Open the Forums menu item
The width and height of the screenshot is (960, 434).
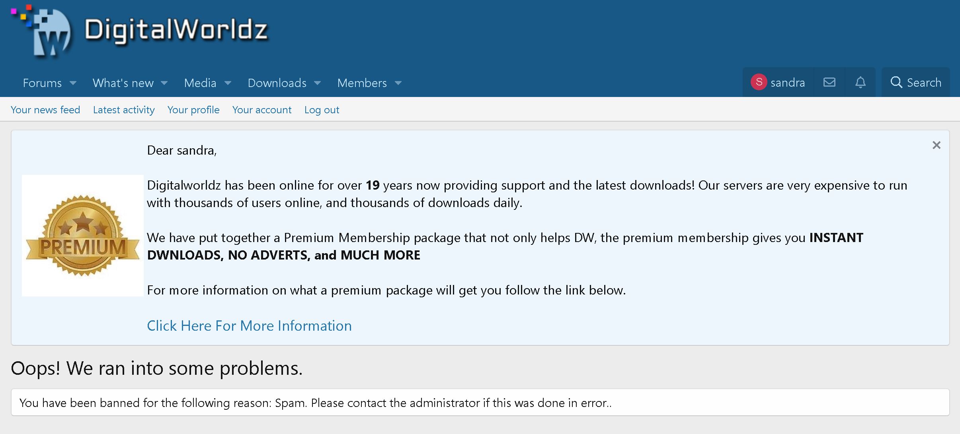(42, 83)
